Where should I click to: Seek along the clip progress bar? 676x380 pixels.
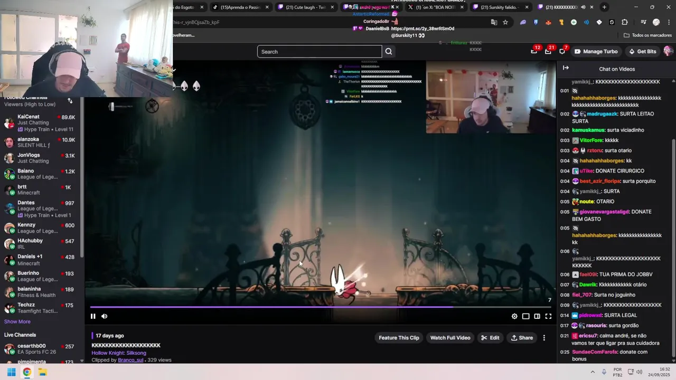coord(321,307)
